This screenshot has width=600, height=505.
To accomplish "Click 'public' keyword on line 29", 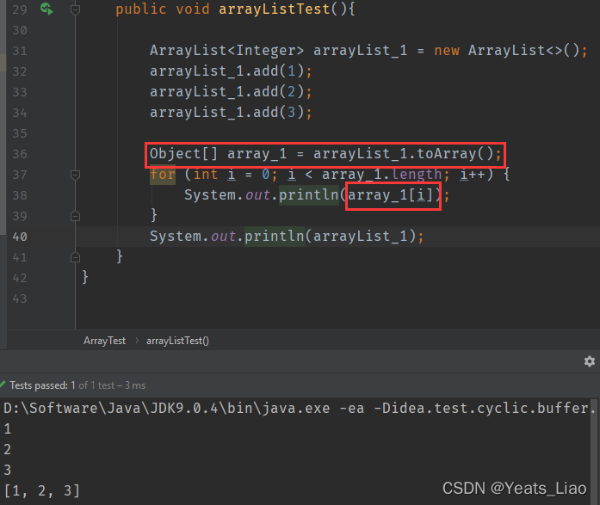I will [141, 9].
